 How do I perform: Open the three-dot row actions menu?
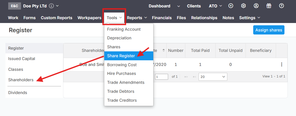pyautogui.click(x=282, y=65)
